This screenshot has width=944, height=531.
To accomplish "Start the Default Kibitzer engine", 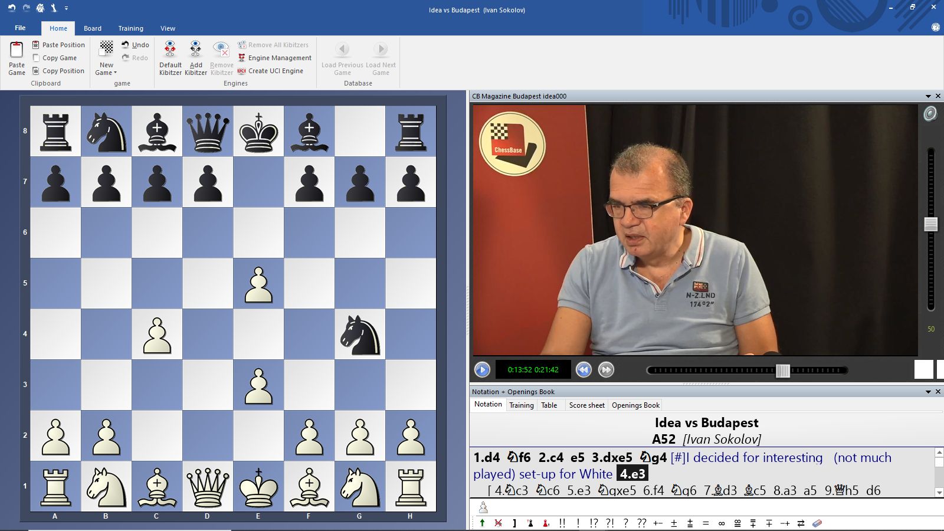I will [x=170, y=50].
